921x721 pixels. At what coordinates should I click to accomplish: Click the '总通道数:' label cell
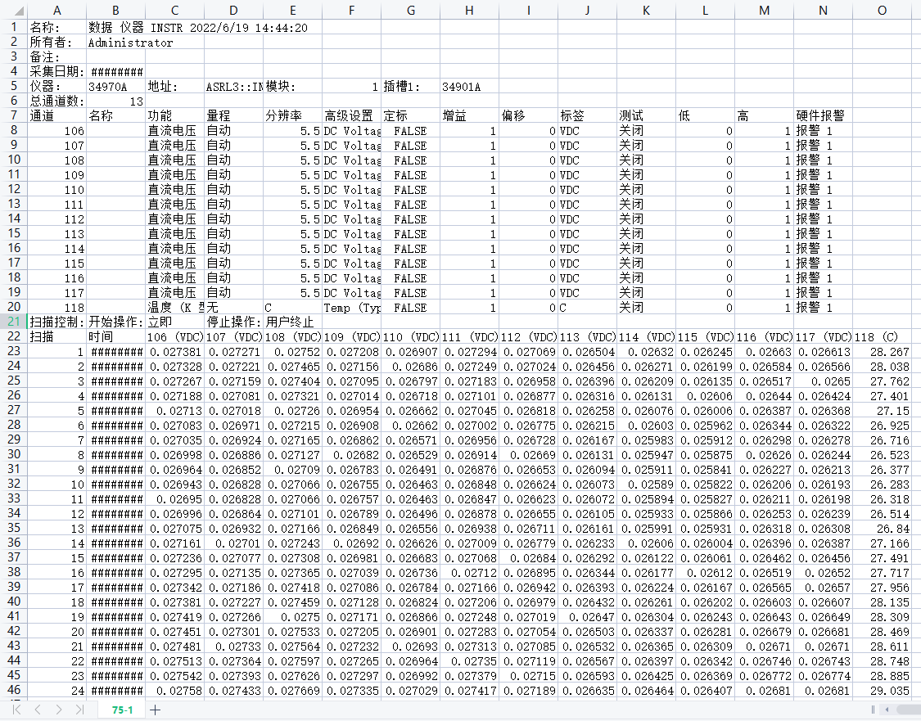pyautogui.click(x=57, y=101)
